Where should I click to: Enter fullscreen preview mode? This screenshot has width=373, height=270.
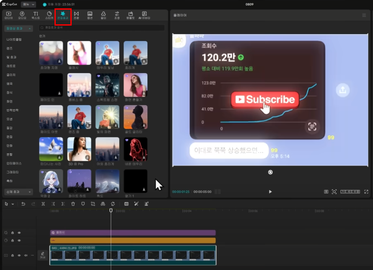point(366,192)
